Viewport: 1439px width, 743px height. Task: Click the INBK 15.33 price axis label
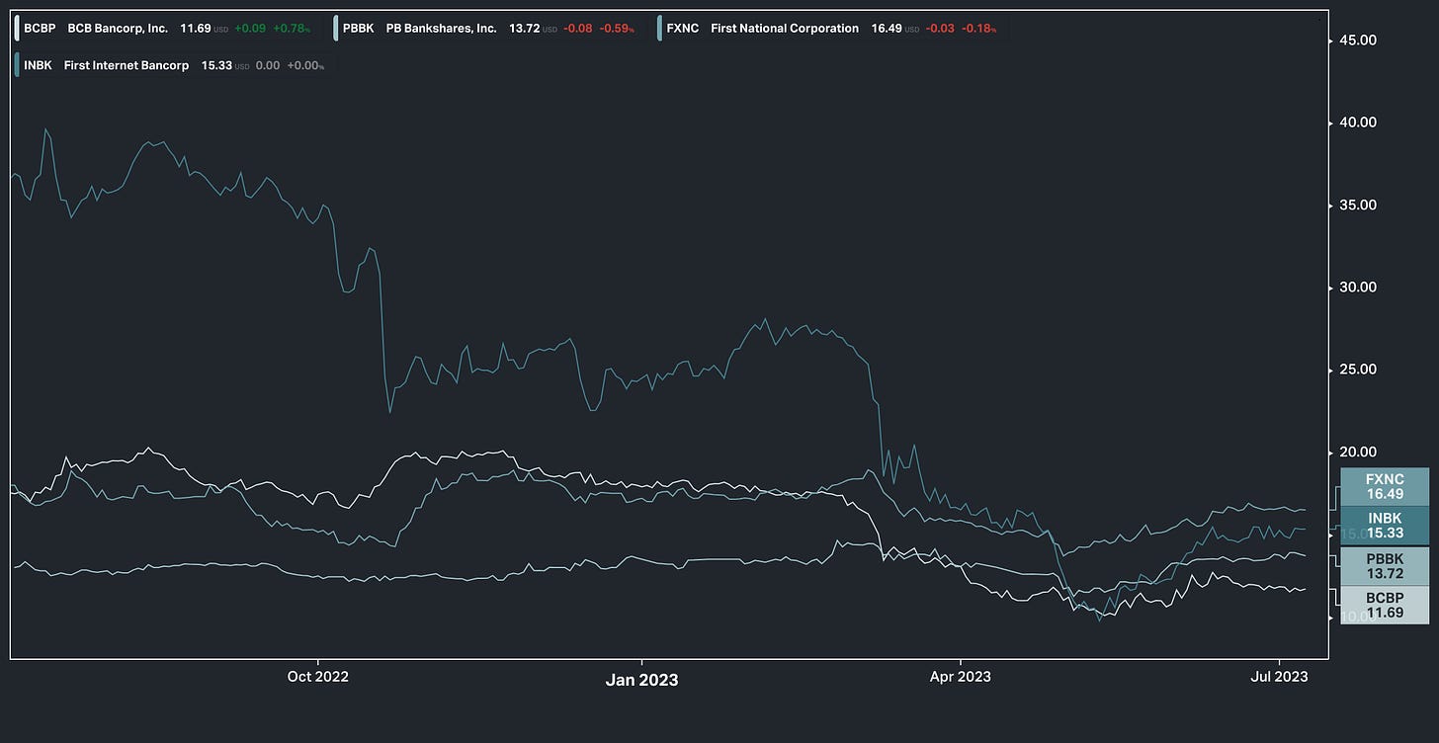pos(1385,526)
